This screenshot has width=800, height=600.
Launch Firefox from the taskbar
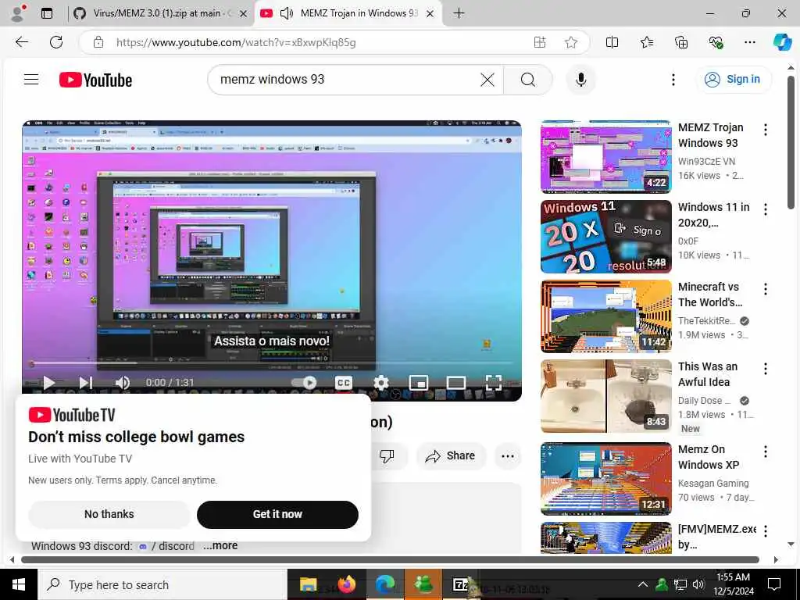coord(346,584)
